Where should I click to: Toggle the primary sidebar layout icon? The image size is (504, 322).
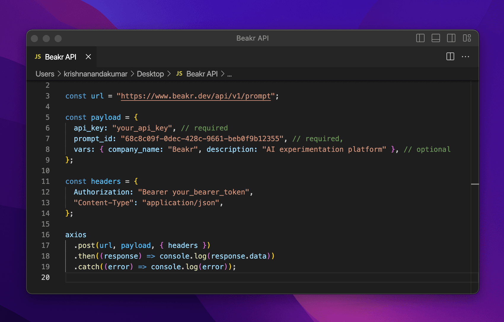point(420,38)
